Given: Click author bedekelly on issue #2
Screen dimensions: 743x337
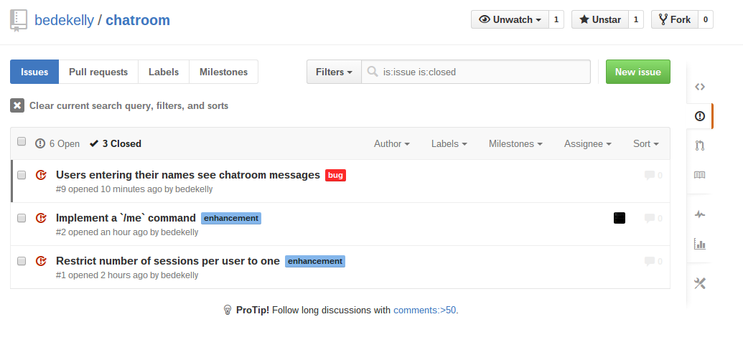Looking at the screenshot, I should 179,232.
